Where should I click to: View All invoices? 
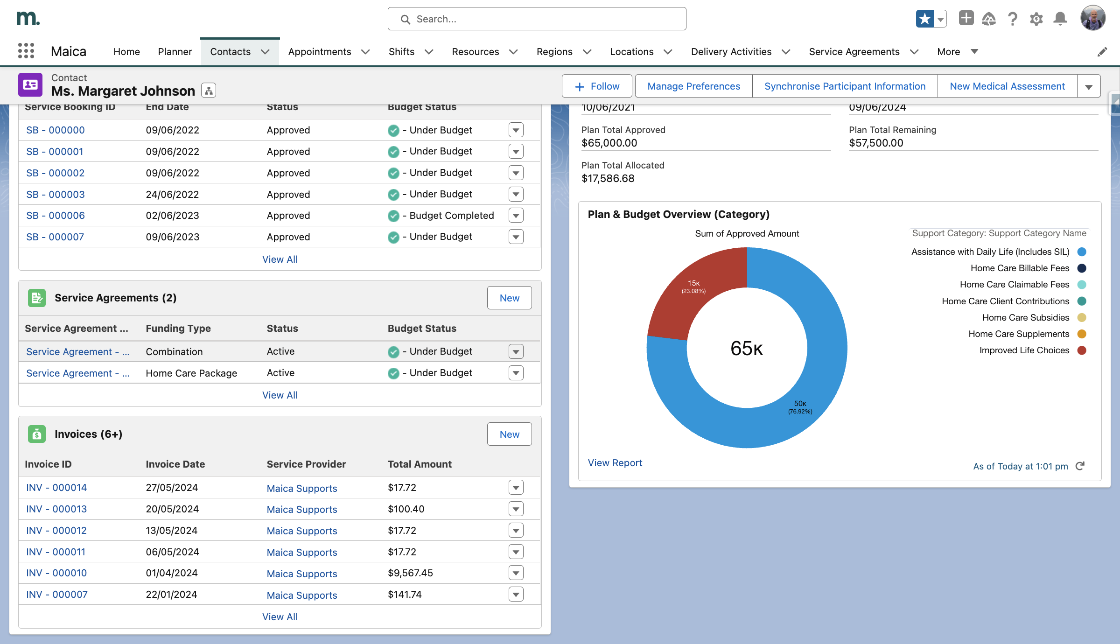click(x=280, y=617)
